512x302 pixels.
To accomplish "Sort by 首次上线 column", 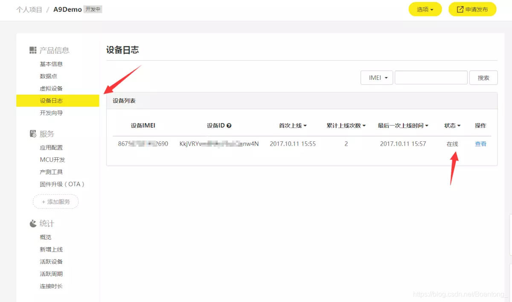I will pos(293,126).
